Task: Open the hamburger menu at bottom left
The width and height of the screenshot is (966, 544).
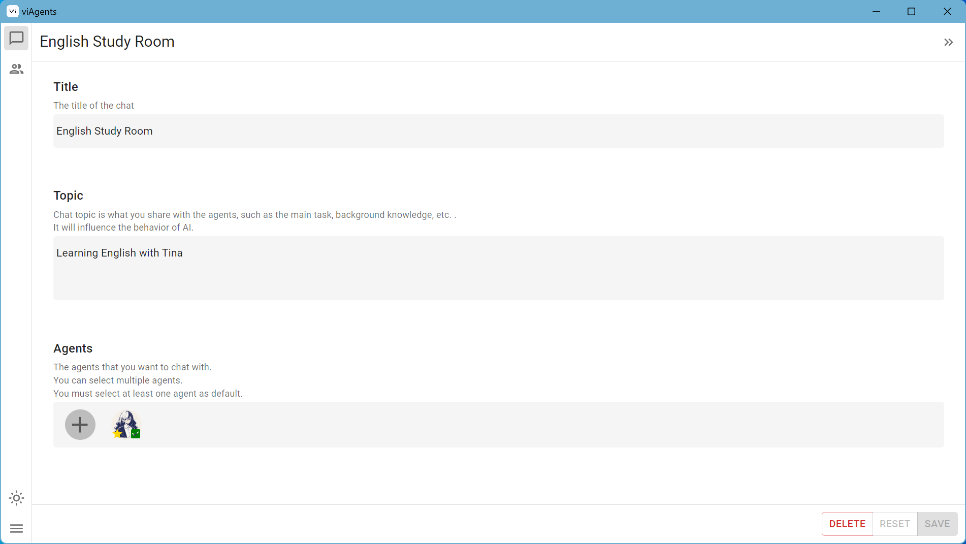Action: click(16, 529)
